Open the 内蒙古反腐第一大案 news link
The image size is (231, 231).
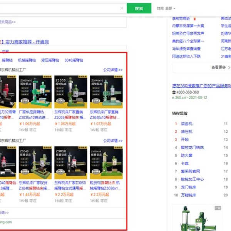click(188, 26)
